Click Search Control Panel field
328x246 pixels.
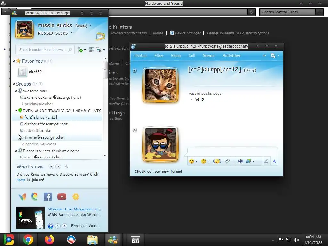click(x=287, y=12)
